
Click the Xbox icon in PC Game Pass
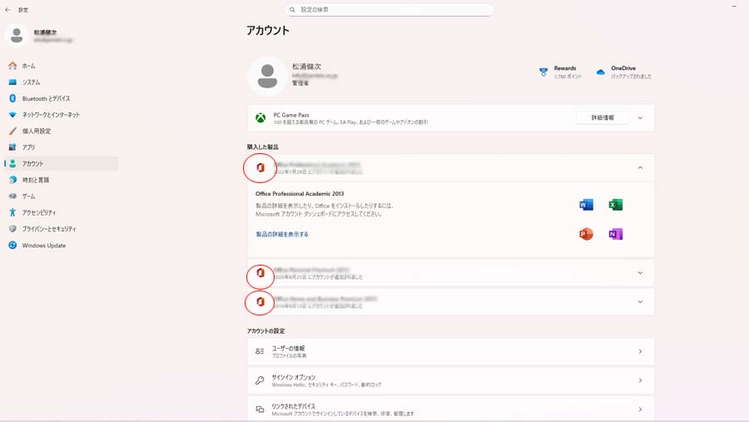[260, 118]
